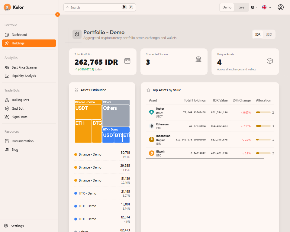Click the Bitcoin coin icon
The height and width of the screenshot is (232, 290).
coord(152,153)
